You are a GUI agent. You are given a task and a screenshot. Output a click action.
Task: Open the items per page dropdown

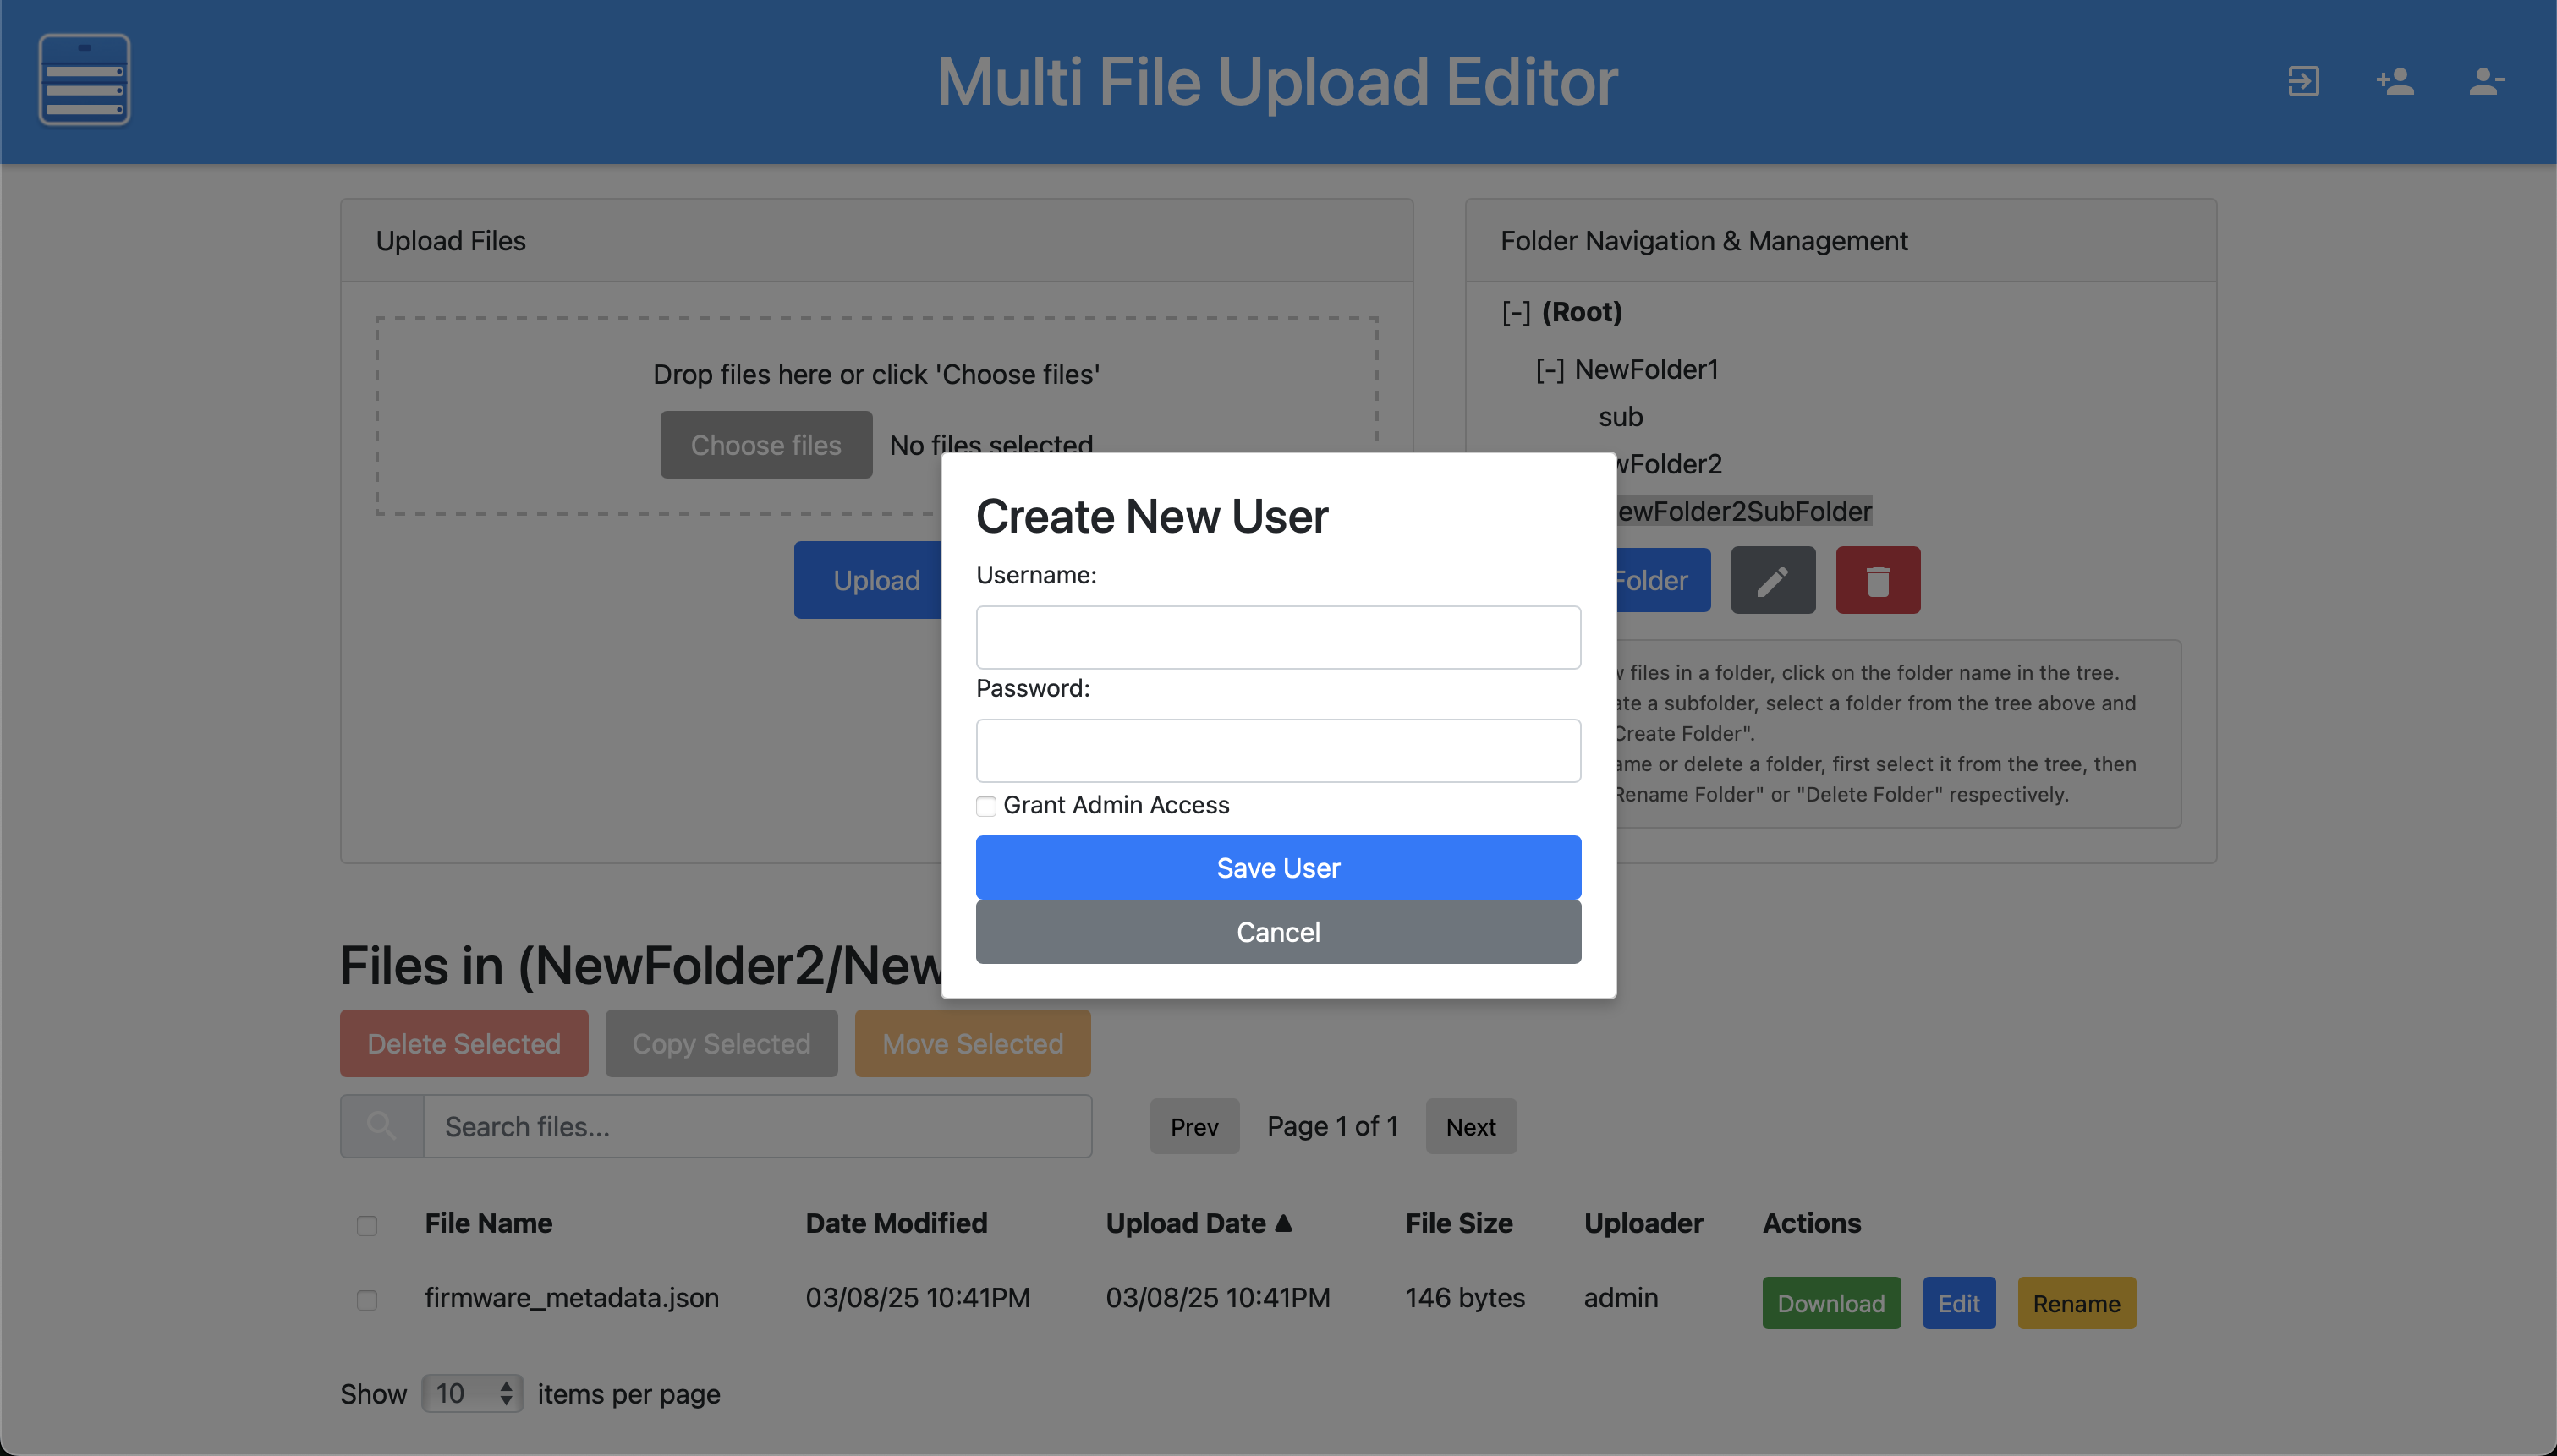(x=472, y=1393)
